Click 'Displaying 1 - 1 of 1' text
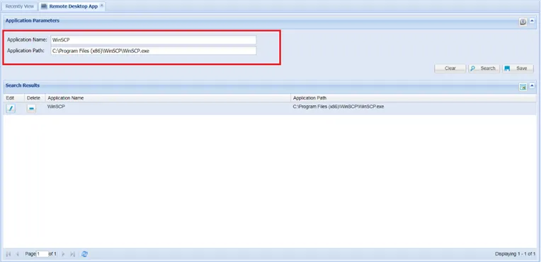The image size is (541, 262). pyautogui.click(x=515, y=254)
